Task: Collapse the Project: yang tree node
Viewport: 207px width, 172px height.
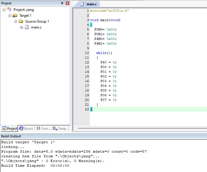Action: click(x=4, y=10)
